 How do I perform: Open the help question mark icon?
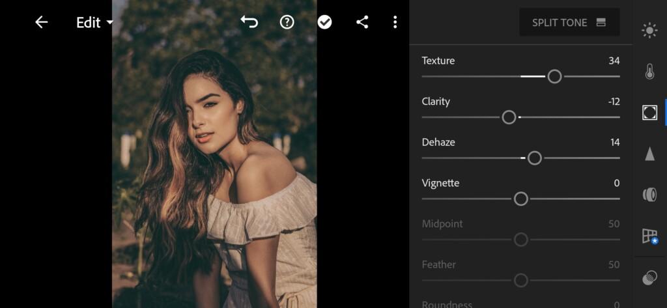point(287,22)
